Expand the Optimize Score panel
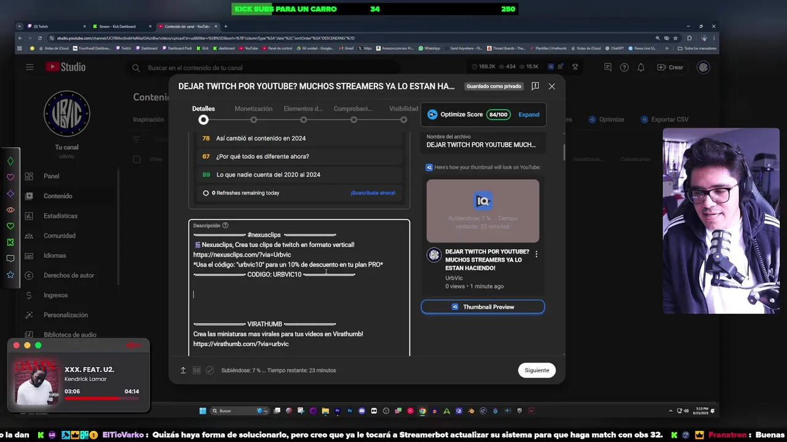Image resolution: width=787 pixels, height=442 pixels. (529, 115)
